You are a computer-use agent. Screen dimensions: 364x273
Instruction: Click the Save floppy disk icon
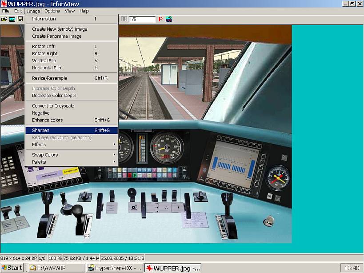point(20,19)
